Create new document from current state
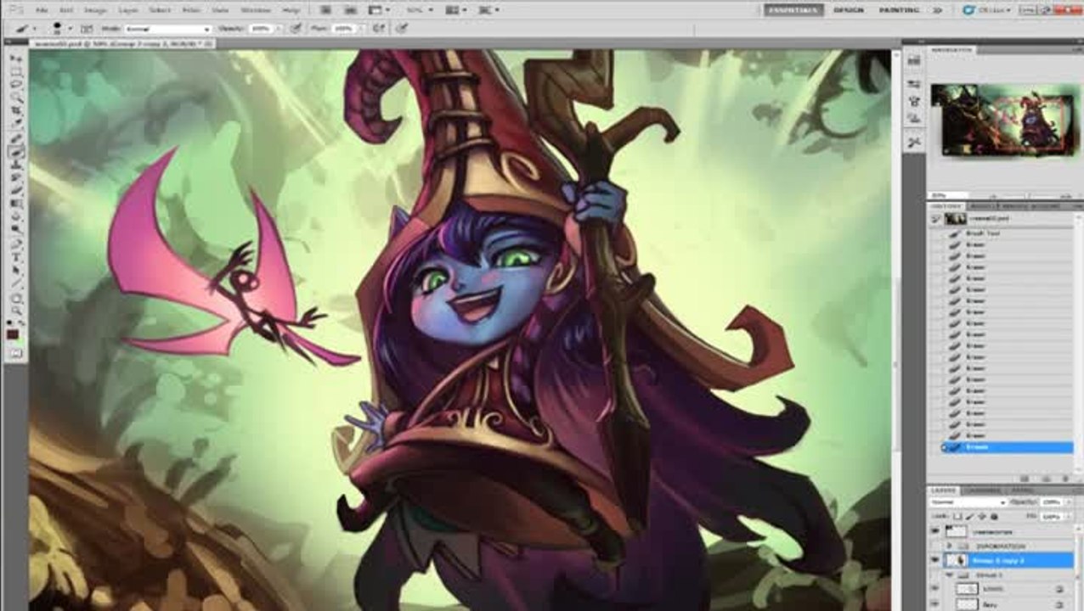The image size is (1084, 611). tap(1026, 479)
